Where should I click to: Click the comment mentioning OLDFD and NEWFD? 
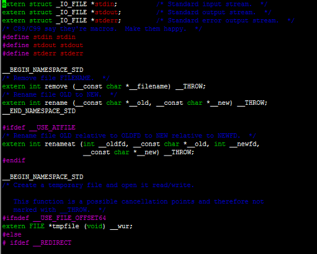coord(127,136)
